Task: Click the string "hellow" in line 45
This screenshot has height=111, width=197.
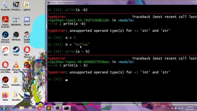Action: pyautogui.click(x=82, y=44)
